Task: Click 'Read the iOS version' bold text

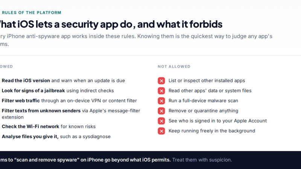Action: (x=26, y=81)
